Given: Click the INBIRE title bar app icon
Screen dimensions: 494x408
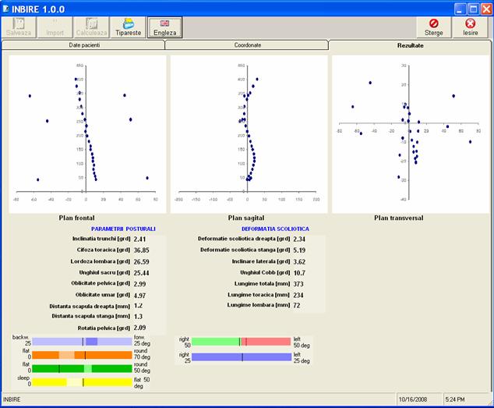Looking at the screenshot, I should tap(7, 7).
